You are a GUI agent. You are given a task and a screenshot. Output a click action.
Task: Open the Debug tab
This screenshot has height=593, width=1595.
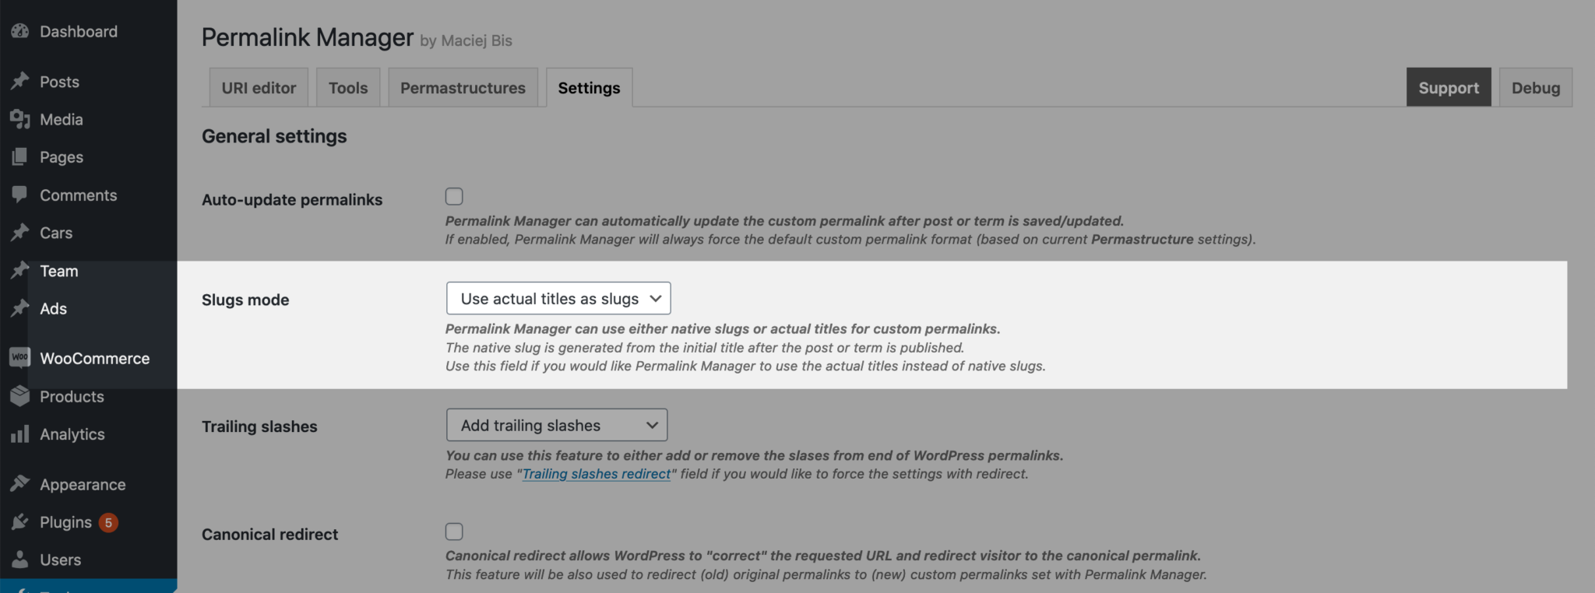[1536, 87]
